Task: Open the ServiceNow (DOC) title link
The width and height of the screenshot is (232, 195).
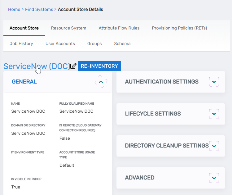Action: point(37,66)
